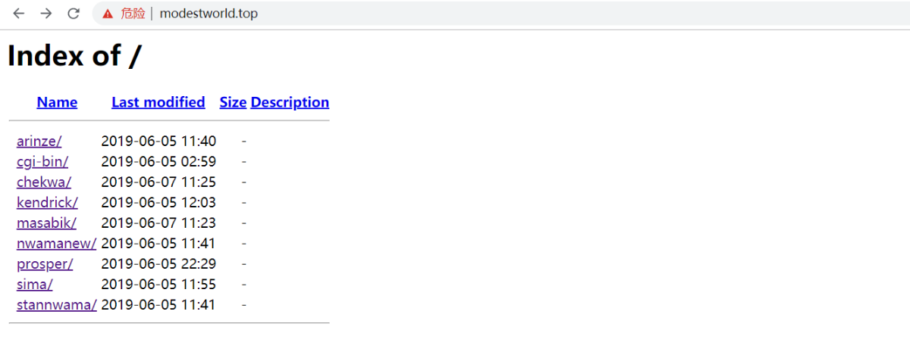
Task: Open the stannwama/ folder link
Action: coord(56,305)
